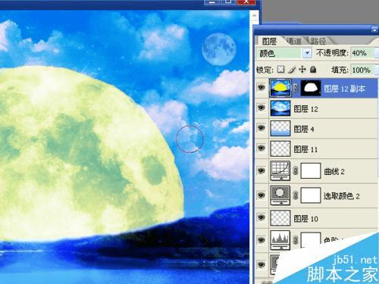Toggle lock transparent pixels icon

pyautogui.click(x=280, y=69)
